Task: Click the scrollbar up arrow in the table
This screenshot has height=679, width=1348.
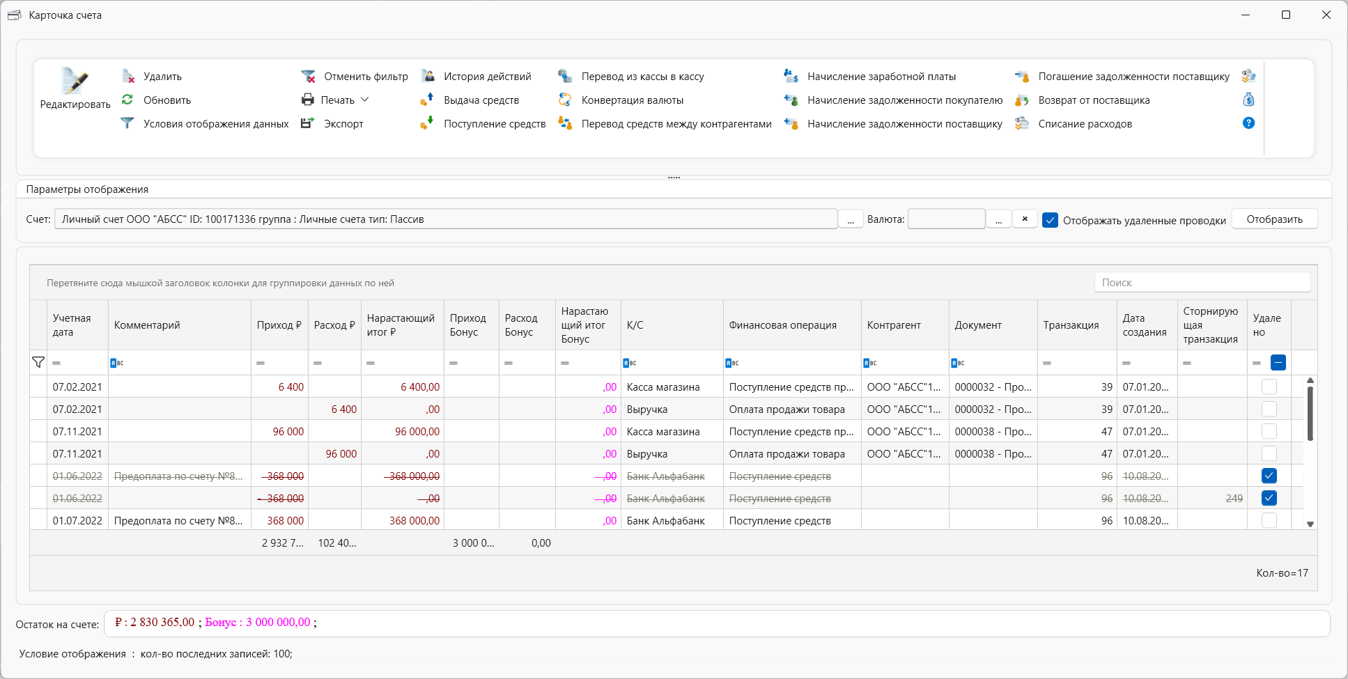Action: [1310, 380]
